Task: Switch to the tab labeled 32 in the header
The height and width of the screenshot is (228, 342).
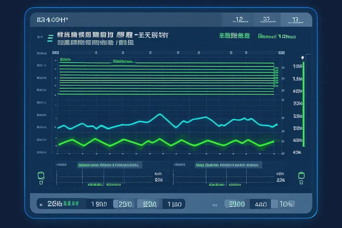Action: [x=266, y=20]
